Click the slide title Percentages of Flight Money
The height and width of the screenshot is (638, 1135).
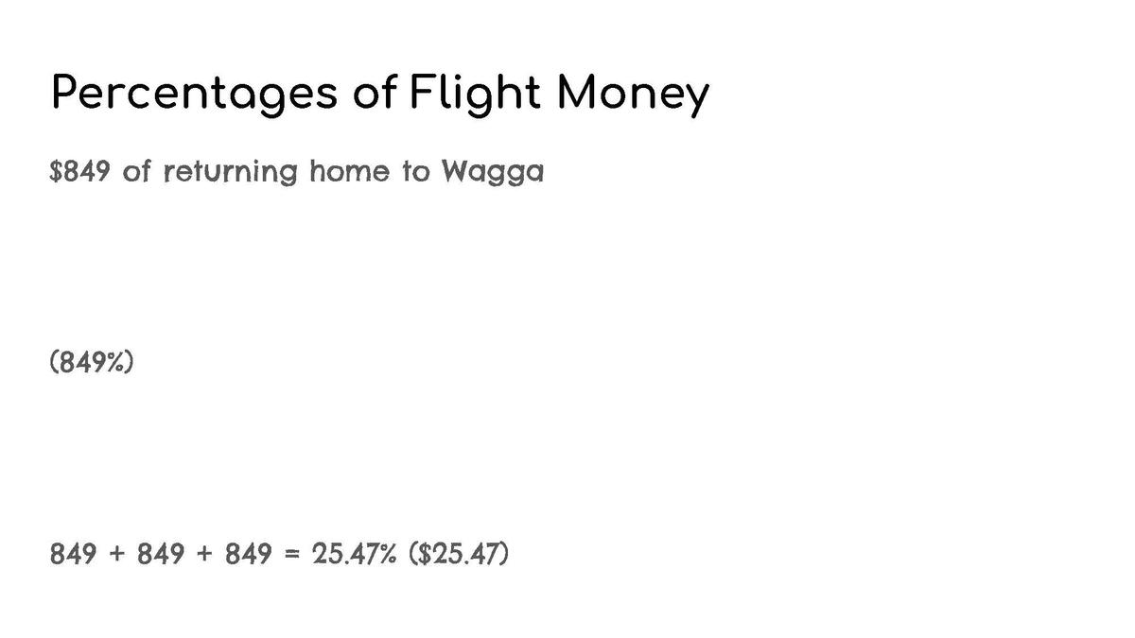379,95
